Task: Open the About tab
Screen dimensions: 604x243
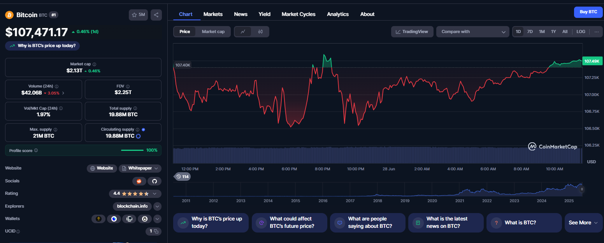Action: 367,14
